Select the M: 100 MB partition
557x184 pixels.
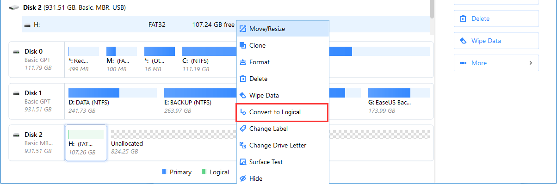(x=121, y=60)
